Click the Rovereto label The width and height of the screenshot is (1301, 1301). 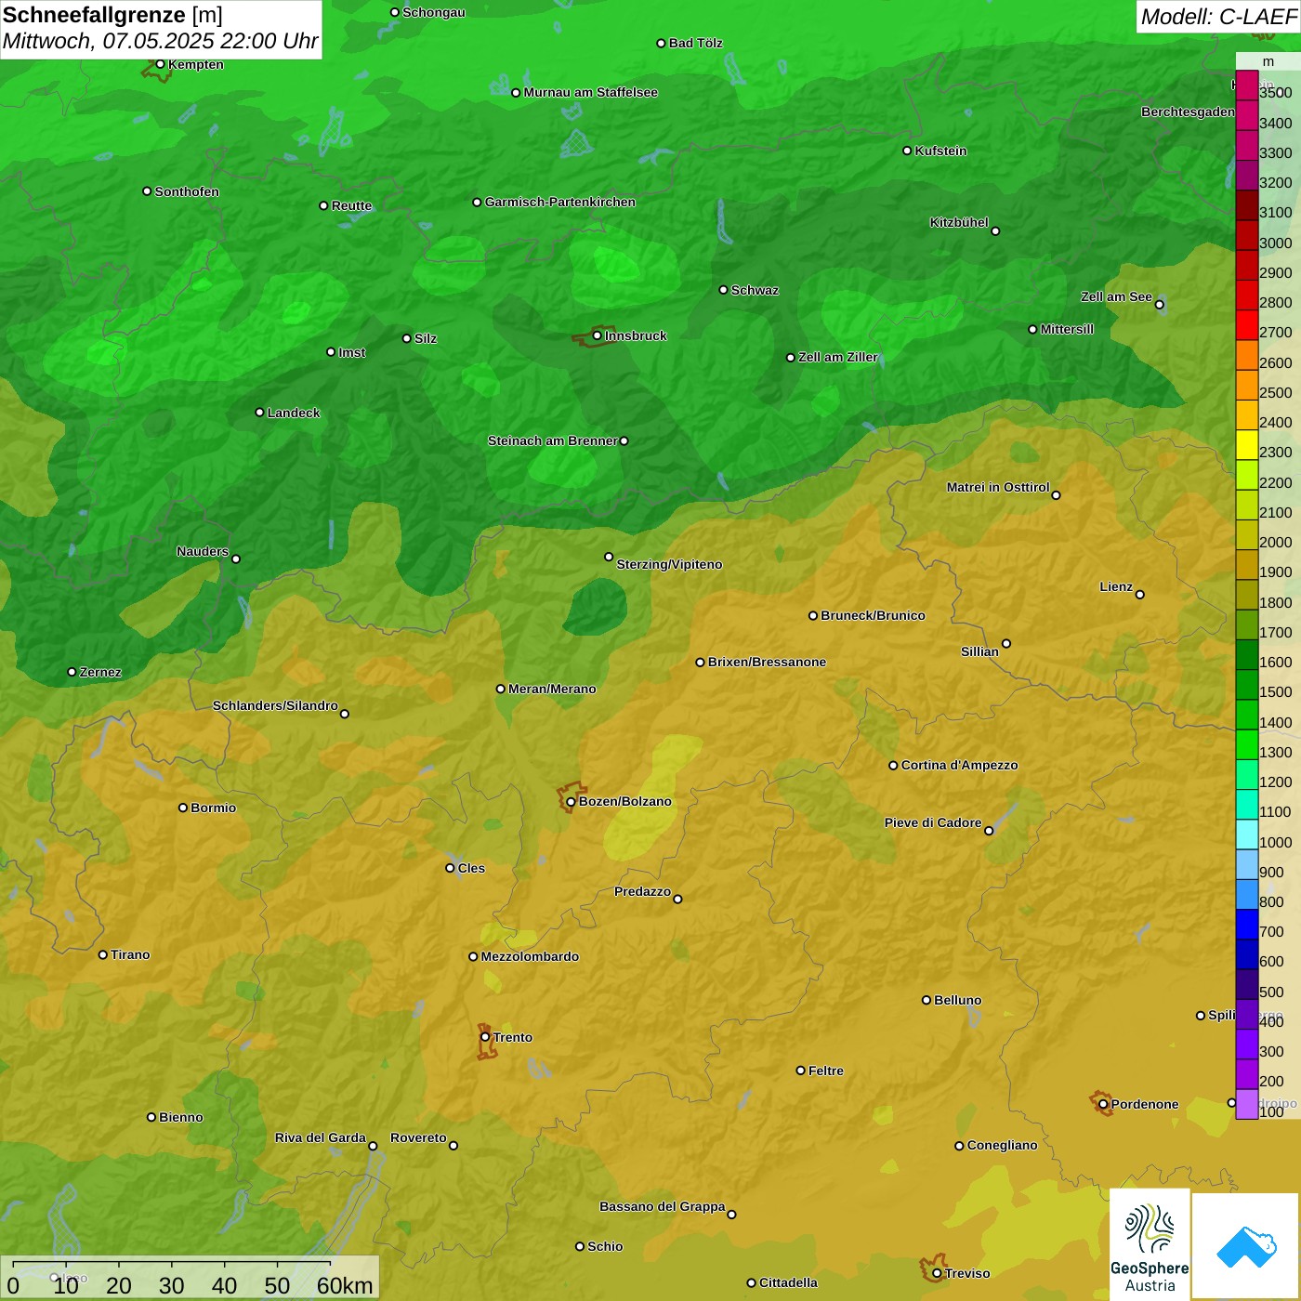pyautogui.click(x=418, y=1137)
